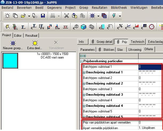Click the euro line chart icon

(128, 27)
